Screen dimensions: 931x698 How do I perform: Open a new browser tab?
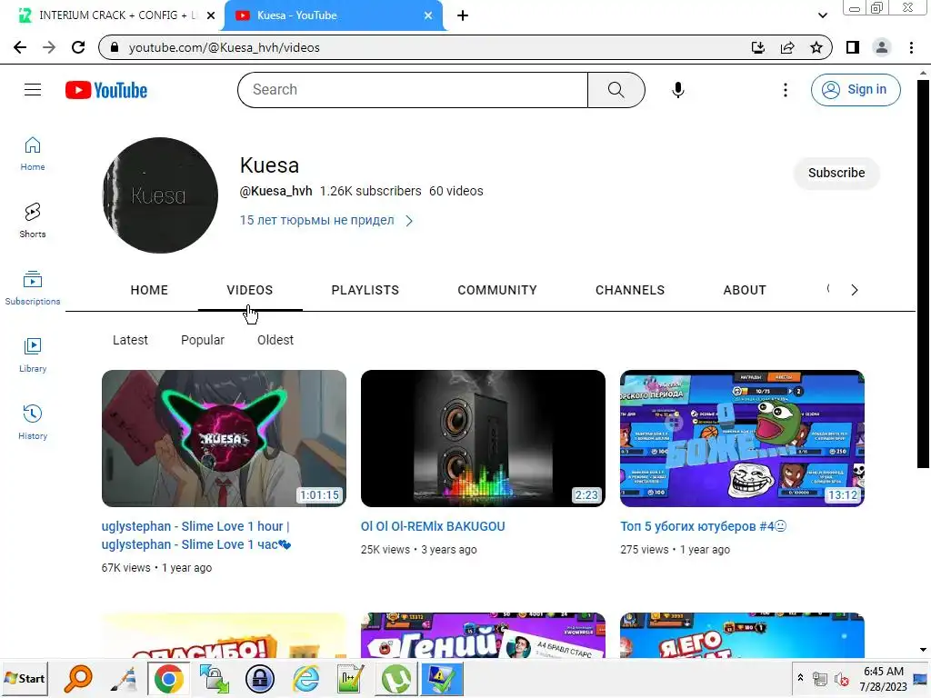tap(463, 15)
